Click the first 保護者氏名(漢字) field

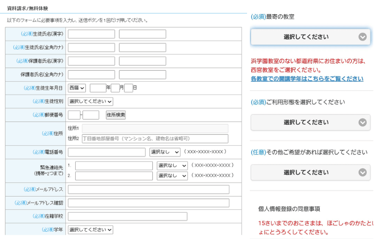[x=91, y=61]
